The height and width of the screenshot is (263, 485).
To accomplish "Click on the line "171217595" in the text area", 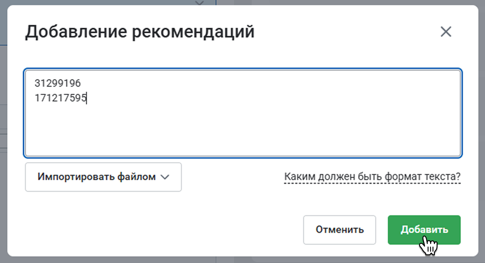I will click(60, 98).
